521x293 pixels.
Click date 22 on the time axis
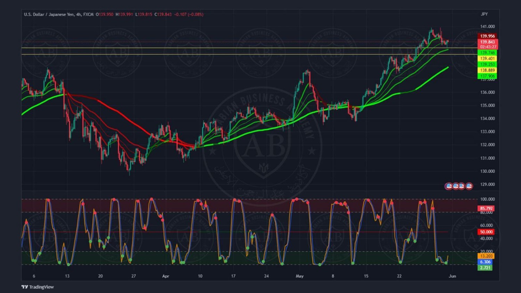(399, 276)
